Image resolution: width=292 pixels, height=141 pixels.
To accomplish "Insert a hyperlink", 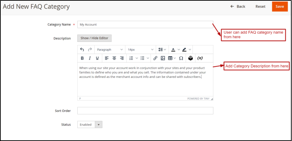I will click(x=155, y=58).
